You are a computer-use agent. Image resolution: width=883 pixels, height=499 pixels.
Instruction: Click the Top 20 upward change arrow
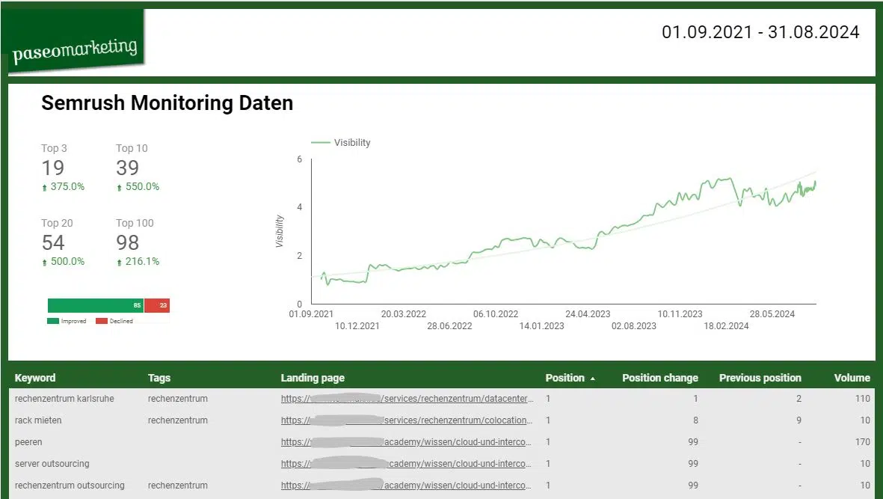[45, 263]
